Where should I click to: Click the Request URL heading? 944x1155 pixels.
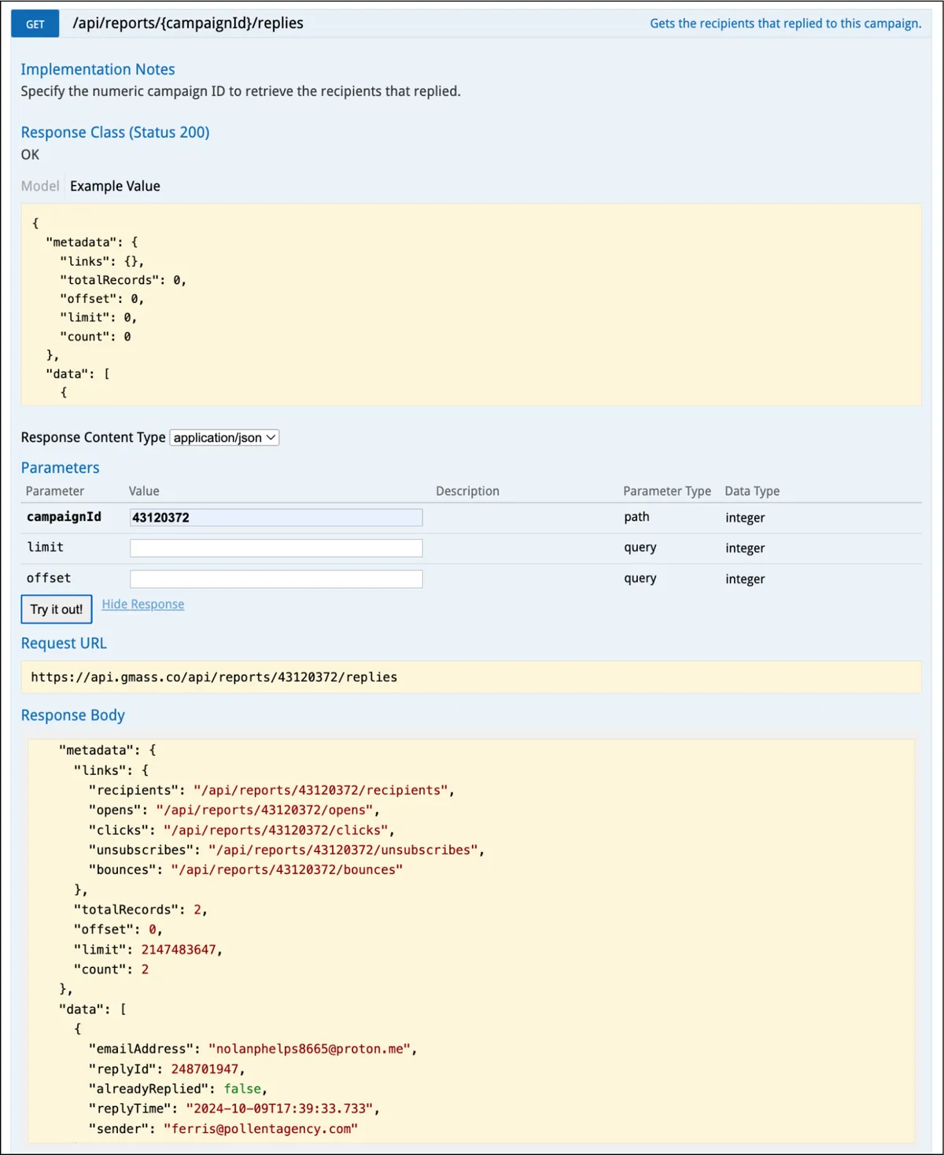[64, 643]
